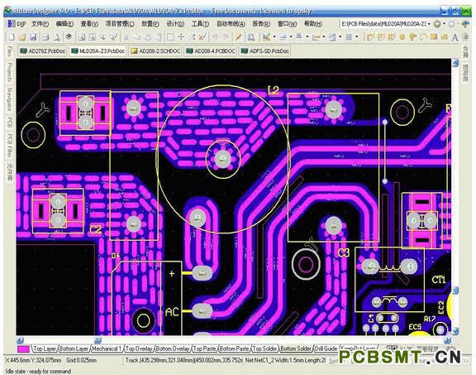
Task: Click the open folder icon in the toolbar
Action: click(22, 37)
